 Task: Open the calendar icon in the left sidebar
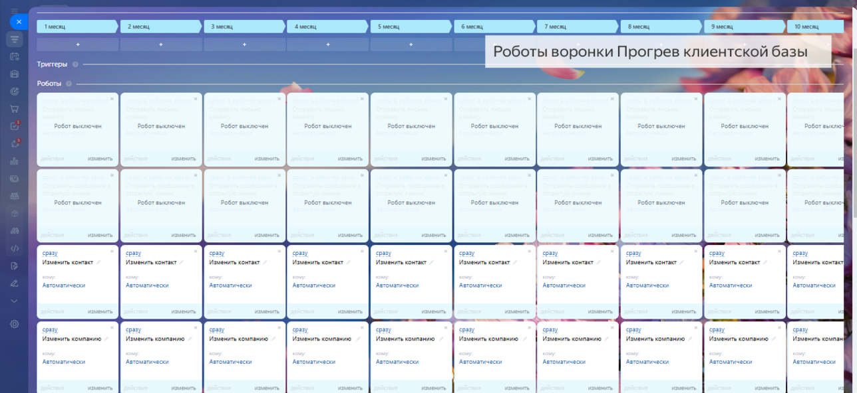click(x=14, y=57)
